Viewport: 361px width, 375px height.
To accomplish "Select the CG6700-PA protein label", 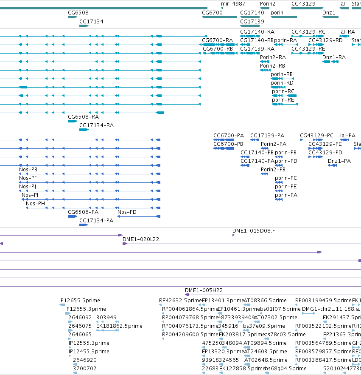I will (229, 136).
